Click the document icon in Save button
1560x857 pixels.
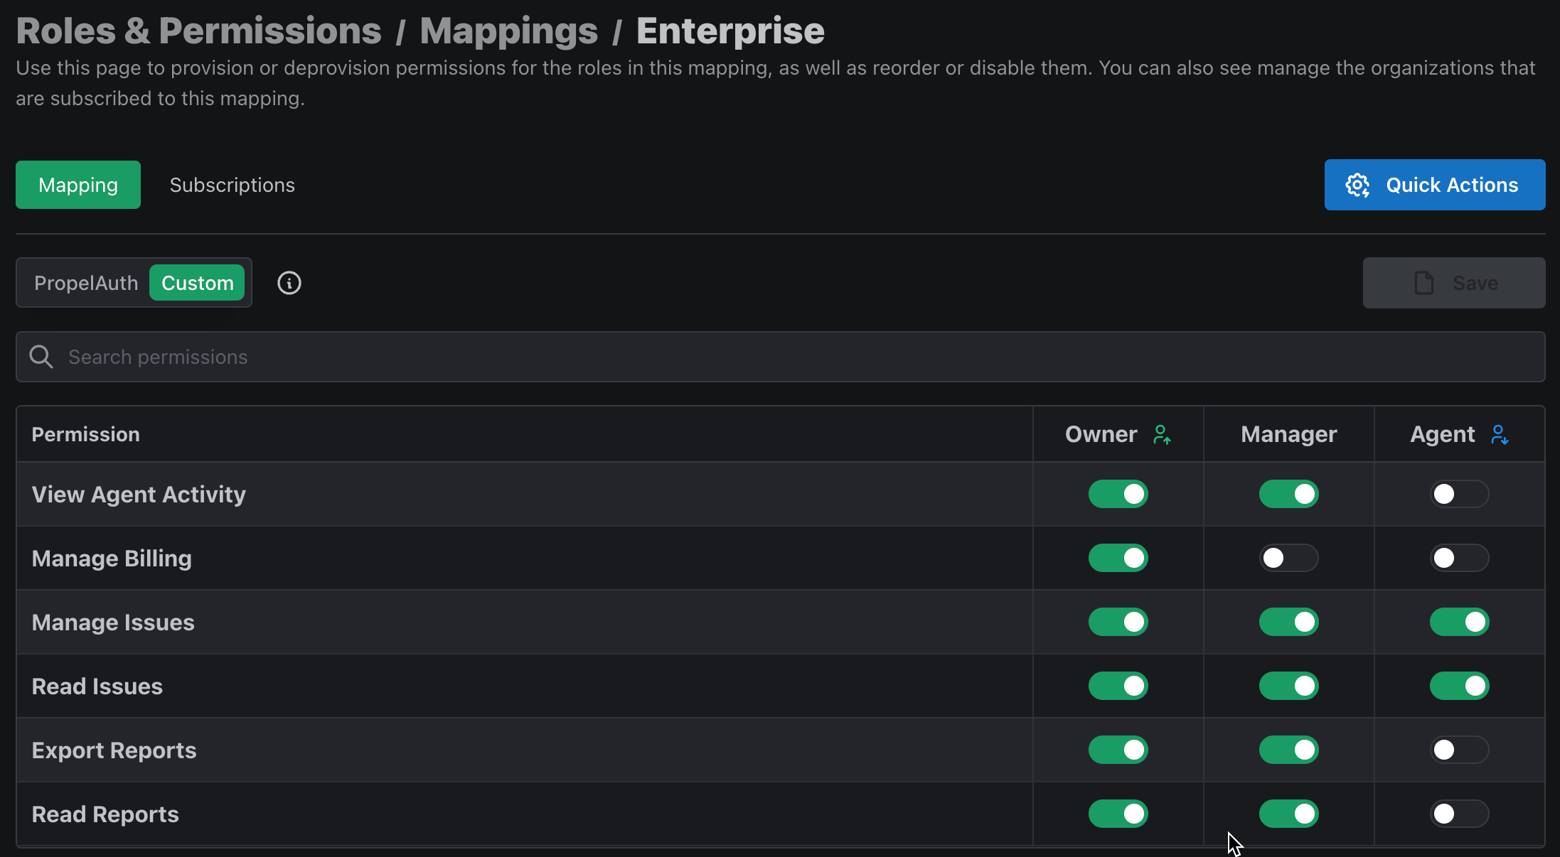click(x=1424, y=283)
